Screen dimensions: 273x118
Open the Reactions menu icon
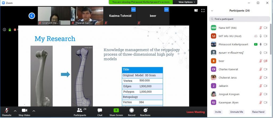click(x=145, y=111)
